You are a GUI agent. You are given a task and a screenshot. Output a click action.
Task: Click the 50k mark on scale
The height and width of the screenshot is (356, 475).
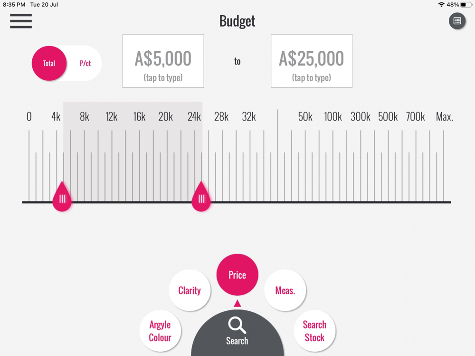pos(305,117)
